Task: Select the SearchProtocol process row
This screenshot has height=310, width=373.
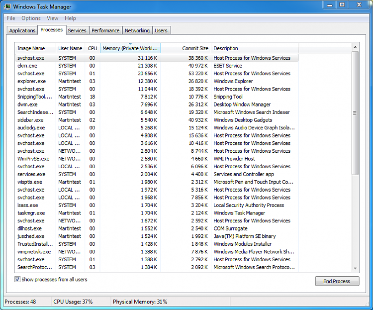Action: (x=157, y=267)
